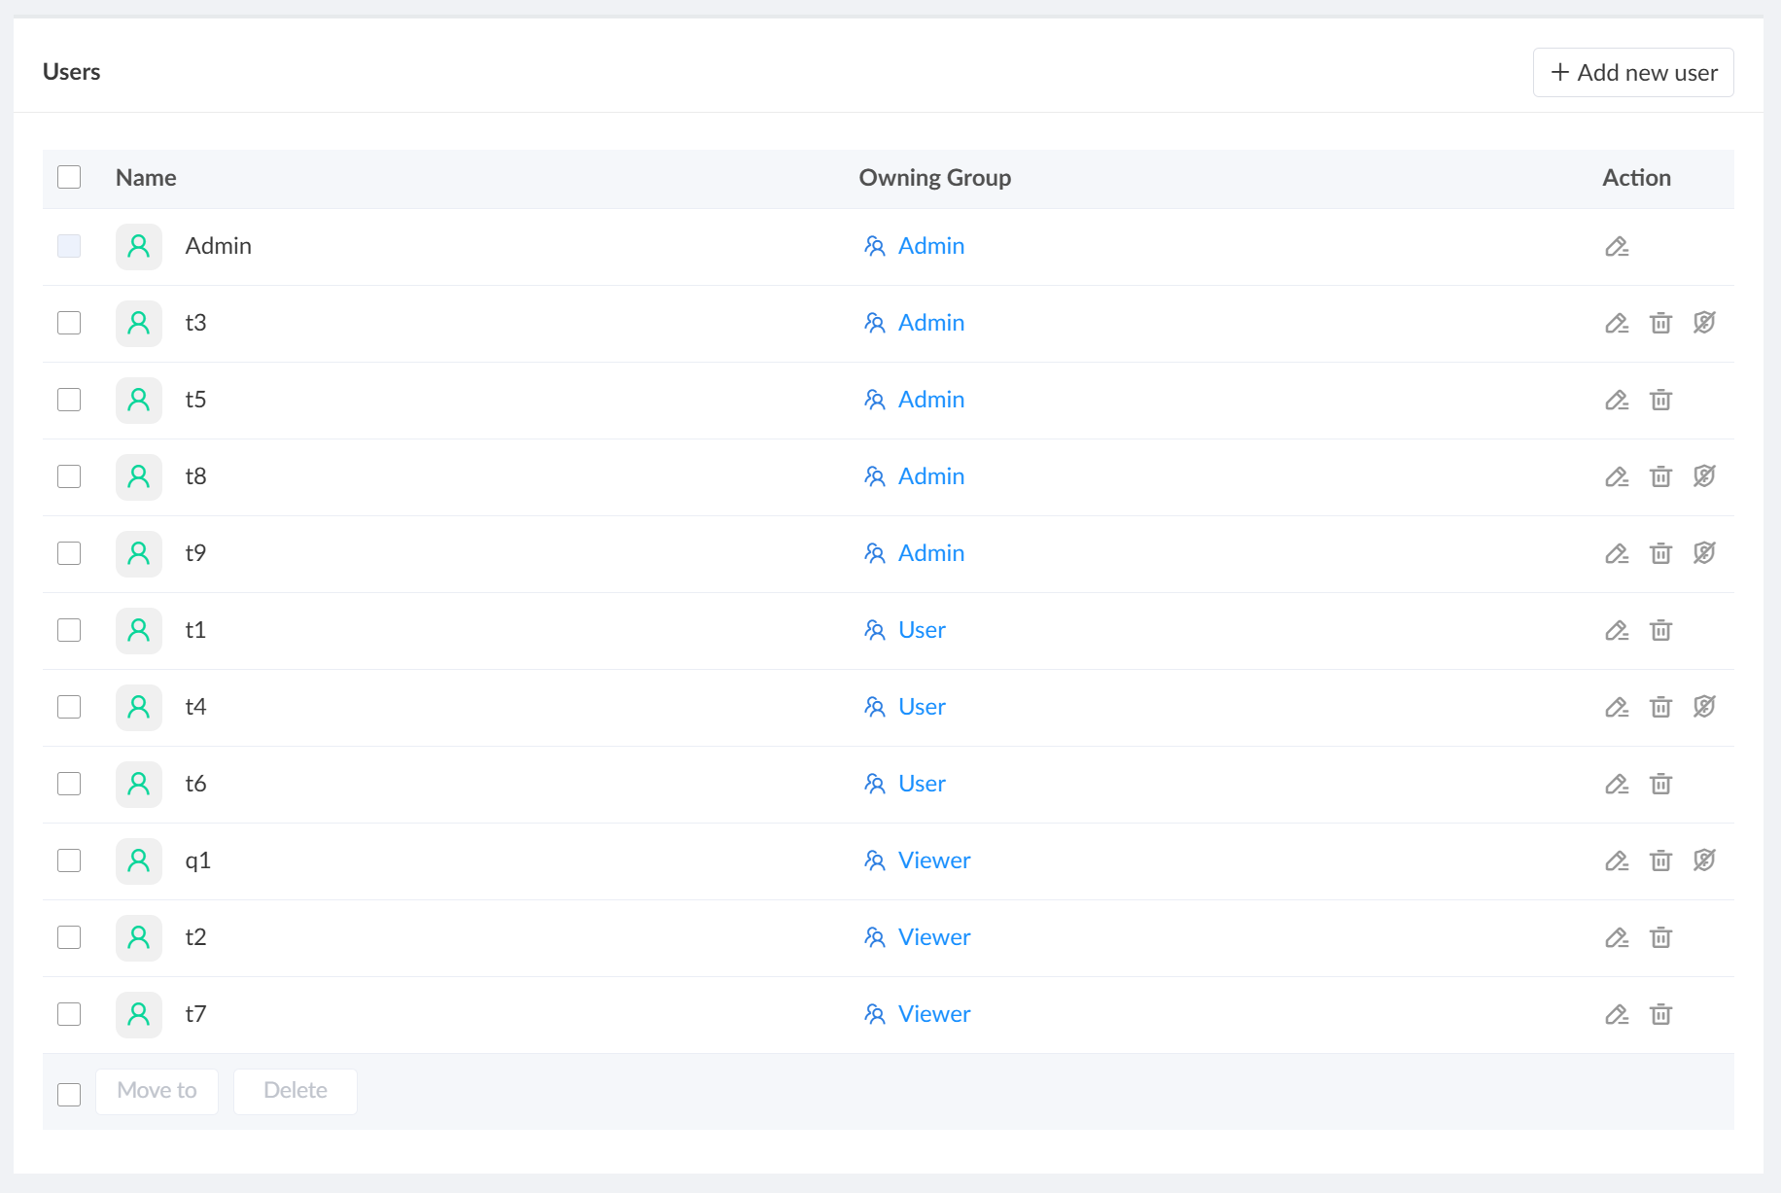Delete user t6 using the trash icon
The width and height of the screenshot is (1781, 1193).
1660,785
